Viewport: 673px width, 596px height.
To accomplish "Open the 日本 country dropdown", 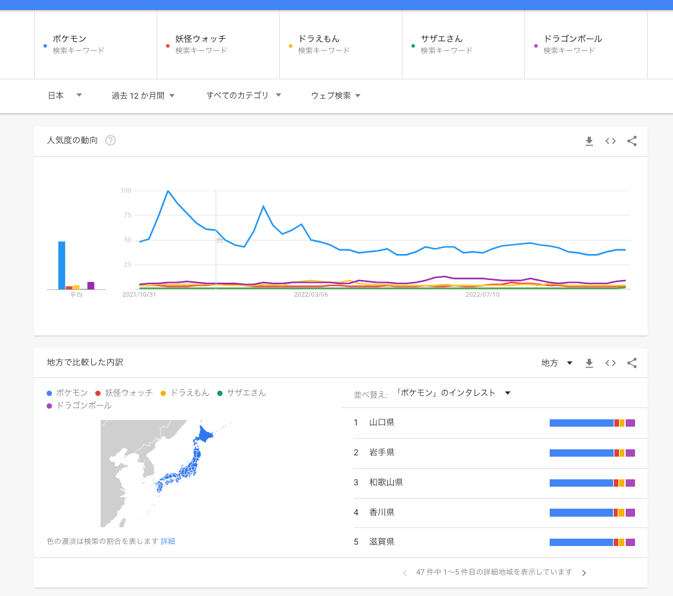I will tap(65, 95).
